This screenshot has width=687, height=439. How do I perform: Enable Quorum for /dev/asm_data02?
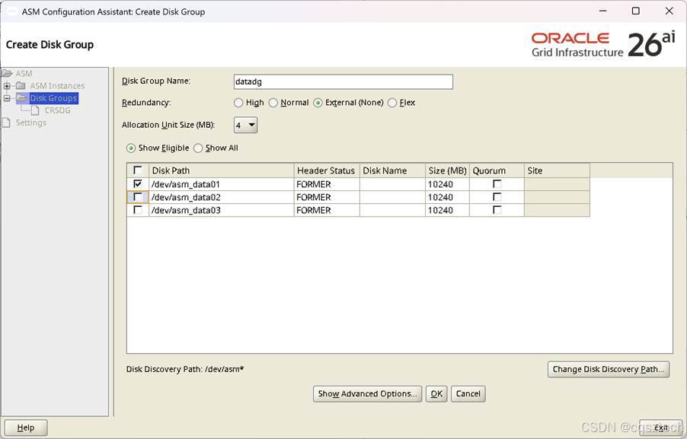pyautogui.click(x=497, y=197)
